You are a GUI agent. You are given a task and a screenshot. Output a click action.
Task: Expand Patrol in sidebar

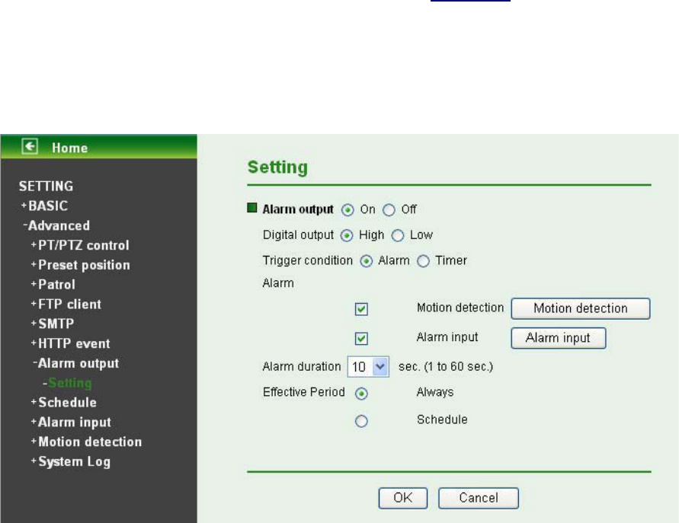[53, 285]
